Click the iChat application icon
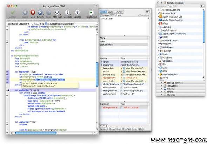Viewport: 207px width, 144px height. click(161, 68)
